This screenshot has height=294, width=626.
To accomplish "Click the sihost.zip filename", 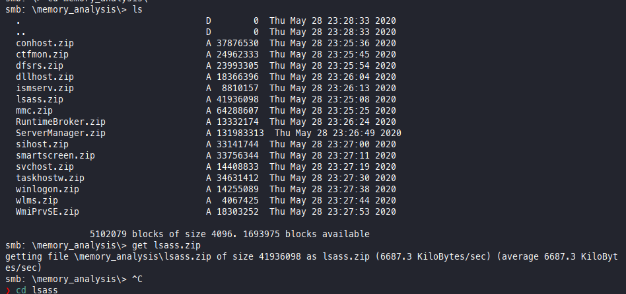I will pos(42,144).
